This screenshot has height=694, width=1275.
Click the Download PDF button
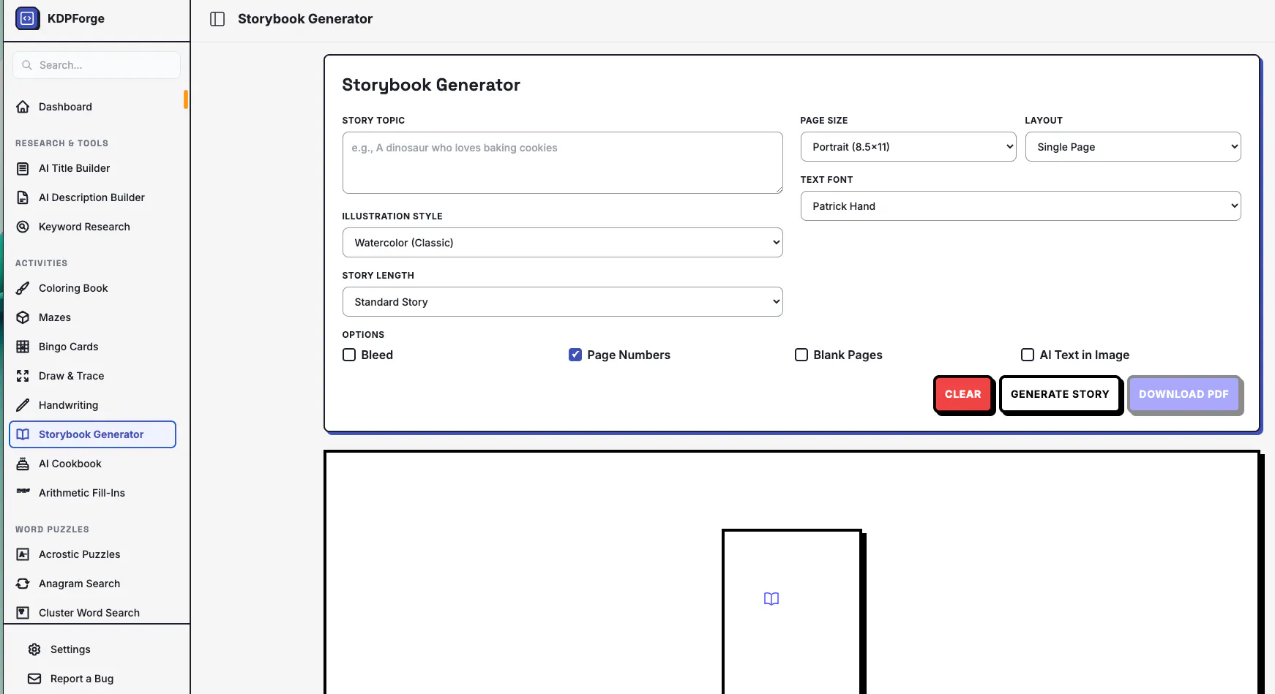click(x=1184, y=394)
